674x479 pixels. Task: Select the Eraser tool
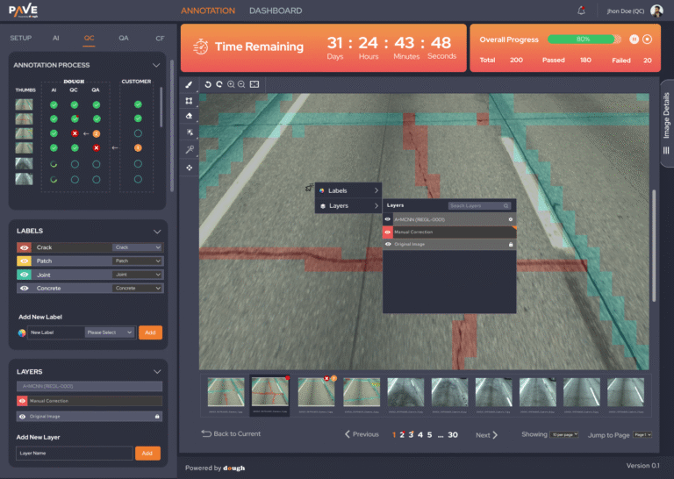pos(189,116)
